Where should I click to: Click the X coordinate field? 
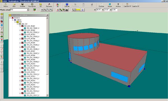click(99, 10)
